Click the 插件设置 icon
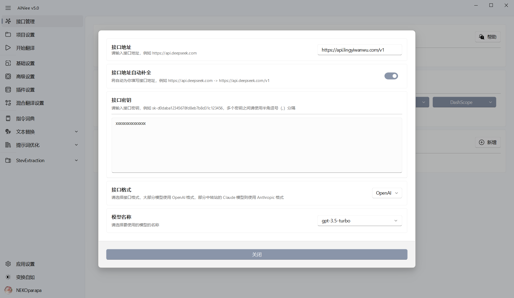The width and height of the screenshot is (514, 298). coord(8,90)
